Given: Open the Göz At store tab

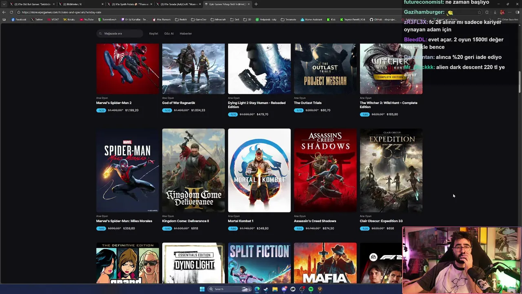Looking at the screenshot, I should pos(169,33).
